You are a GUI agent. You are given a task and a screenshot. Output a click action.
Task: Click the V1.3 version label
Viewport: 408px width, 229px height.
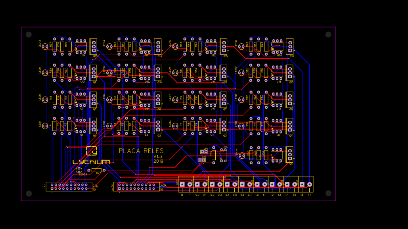(157, 157)
